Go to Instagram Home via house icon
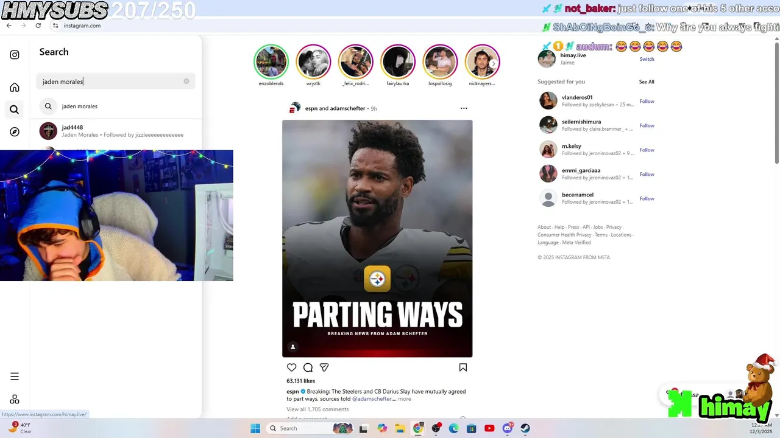 15,87
